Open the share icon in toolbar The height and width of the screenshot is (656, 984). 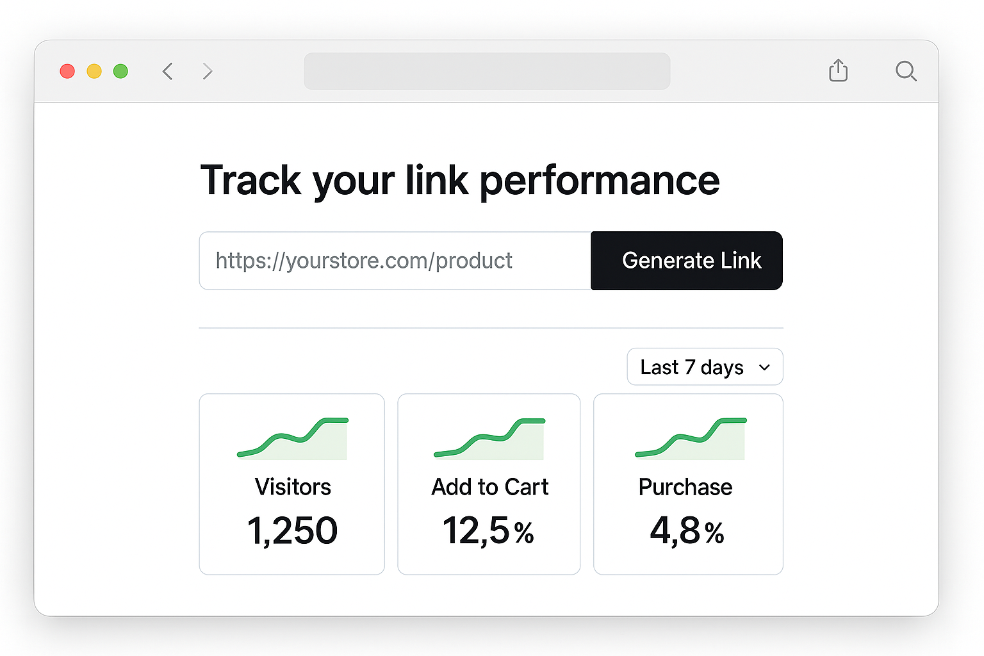coord(838,70)
